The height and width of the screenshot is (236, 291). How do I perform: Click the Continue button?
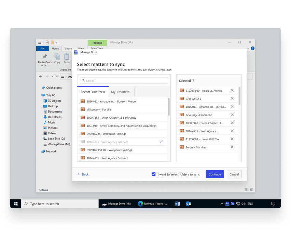tap(214, 174)
